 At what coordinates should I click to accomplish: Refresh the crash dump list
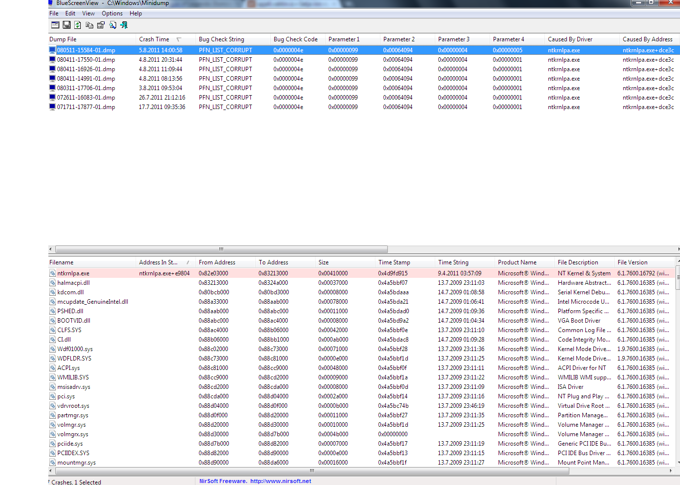click(78, 25)
